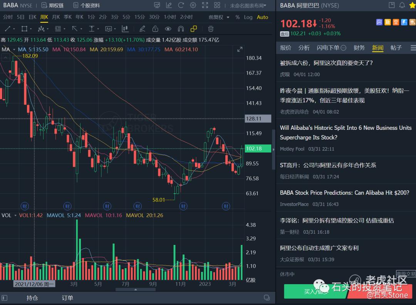Click the chart presentation screen icon

pos(157,5)
